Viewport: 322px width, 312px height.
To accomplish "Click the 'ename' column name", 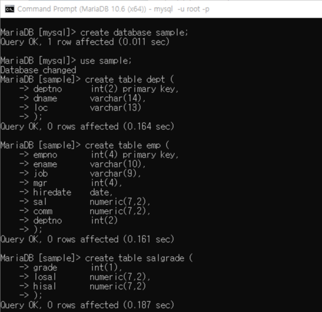I will (45, 164).
